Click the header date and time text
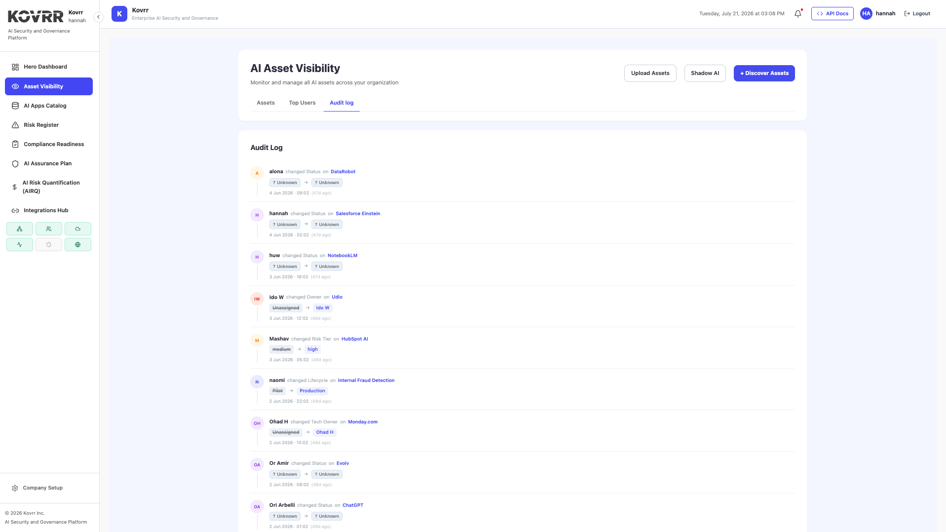 click(x=742, y=14)
